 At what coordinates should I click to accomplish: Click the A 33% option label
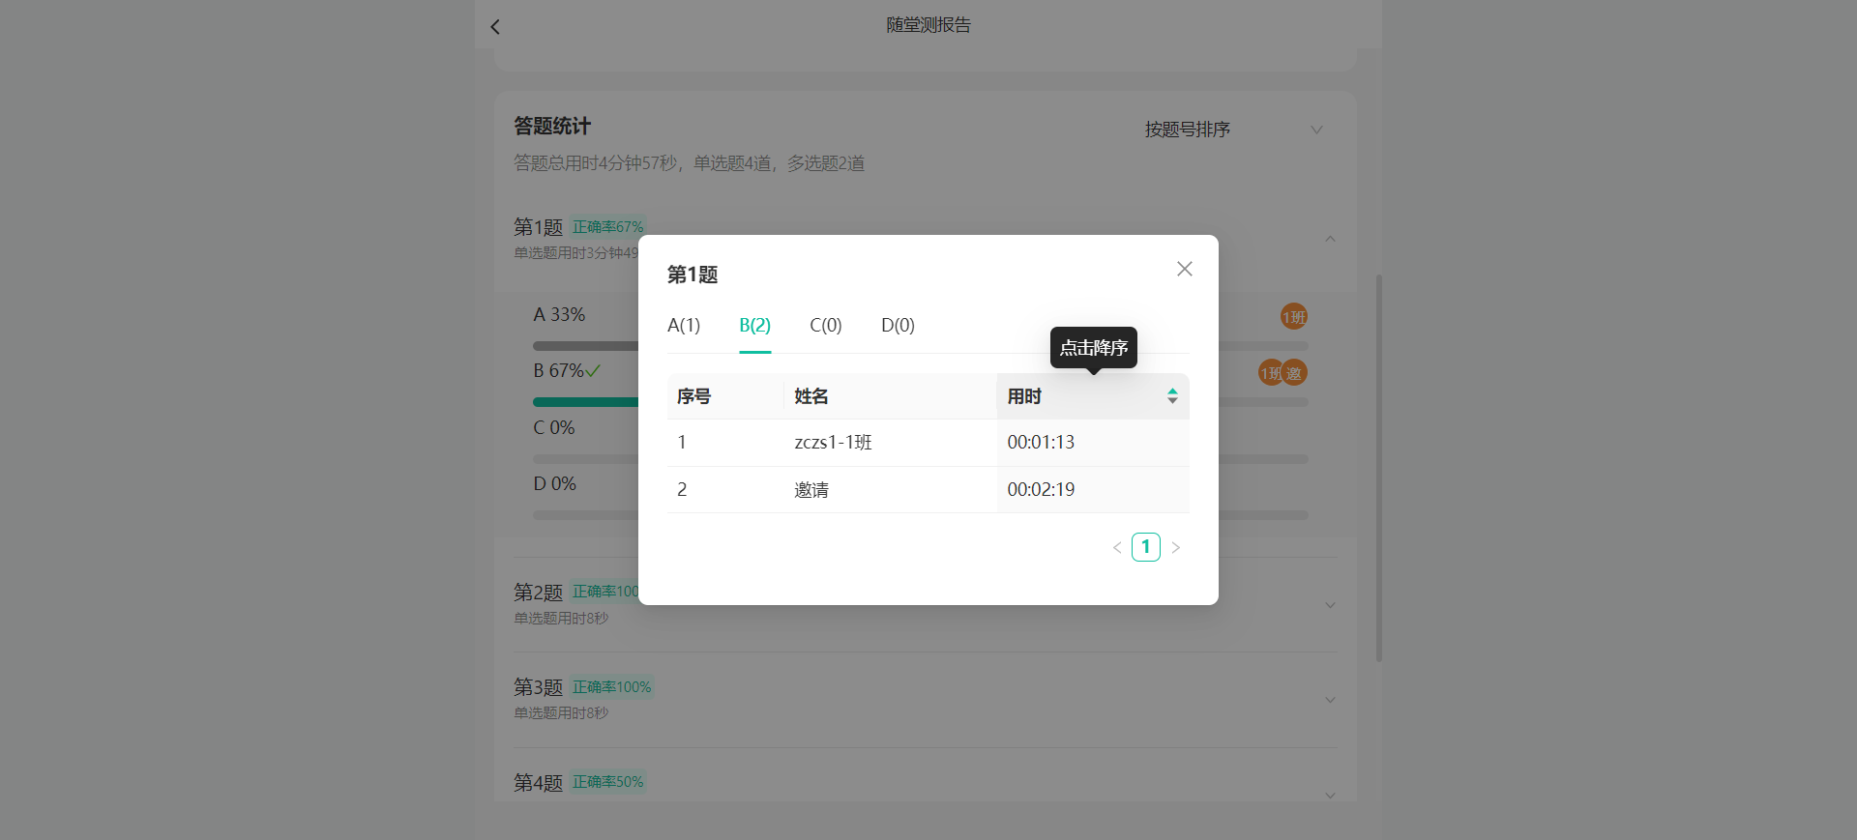click(559, 315)
